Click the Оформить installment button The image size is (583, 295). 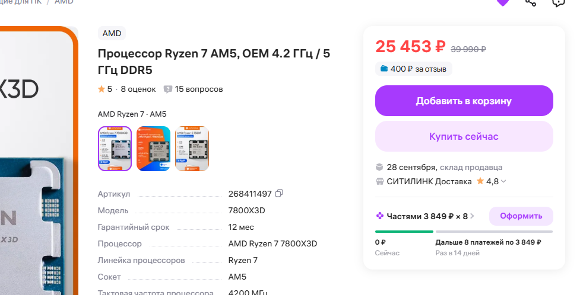pyautogui.click(x=521, y=216)
